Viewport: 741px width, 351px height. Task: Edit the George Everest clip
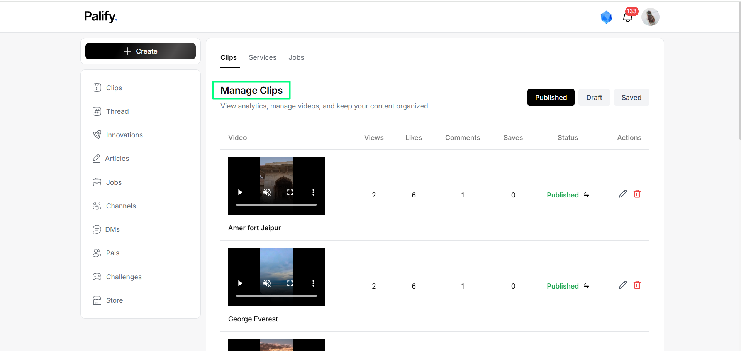(623, 285)
